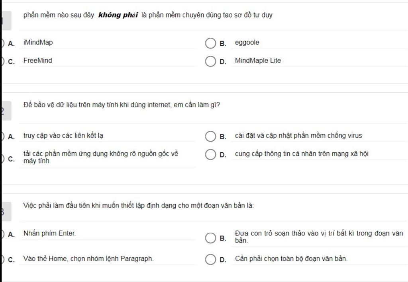Click the Nhấn phím Enter answer text
408x282 pixels.
(50, 233)
